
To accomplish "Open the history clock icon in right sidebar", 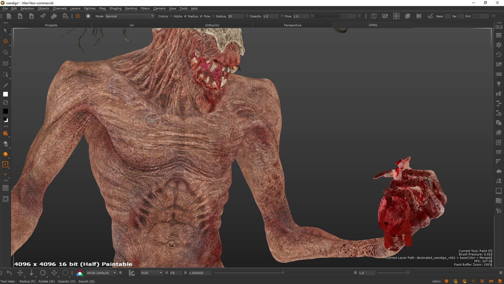I will (x=499, y=55).
